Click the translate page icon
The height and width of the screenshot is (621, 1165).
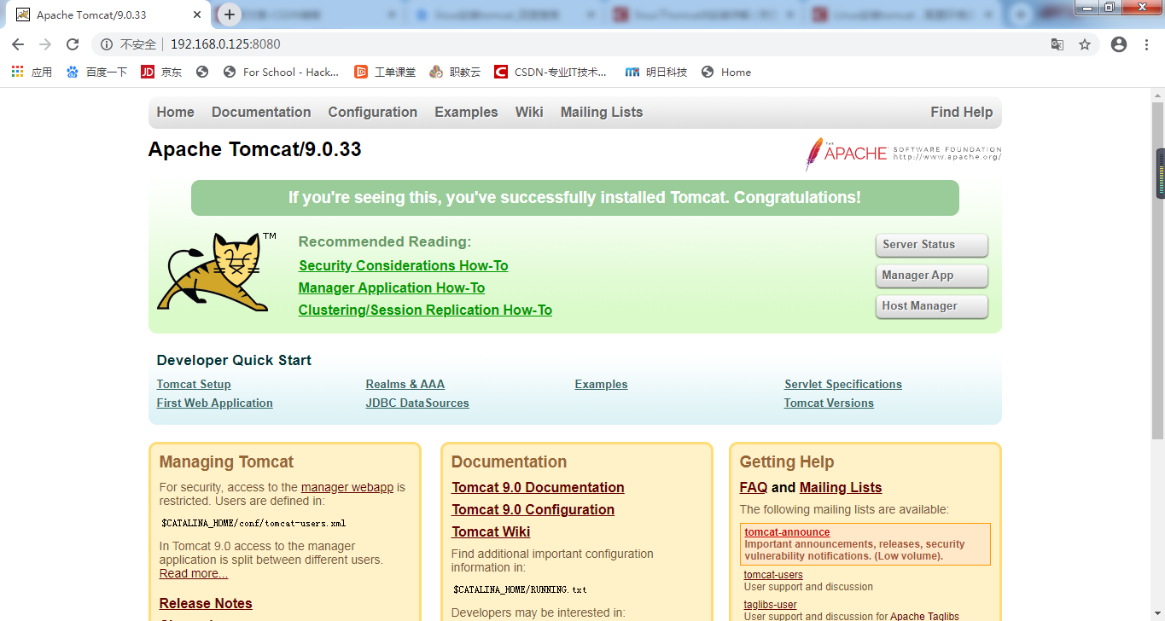pyautogui.click(x=1057, y=44)
